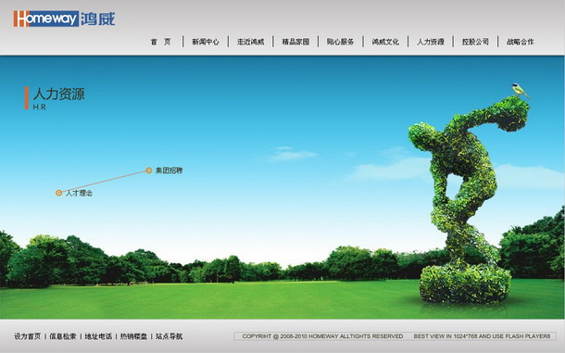This screenshot has height=353, width=565.
Task: Go to 战略合作 in the navigation
Action: [x=520, y=42]
